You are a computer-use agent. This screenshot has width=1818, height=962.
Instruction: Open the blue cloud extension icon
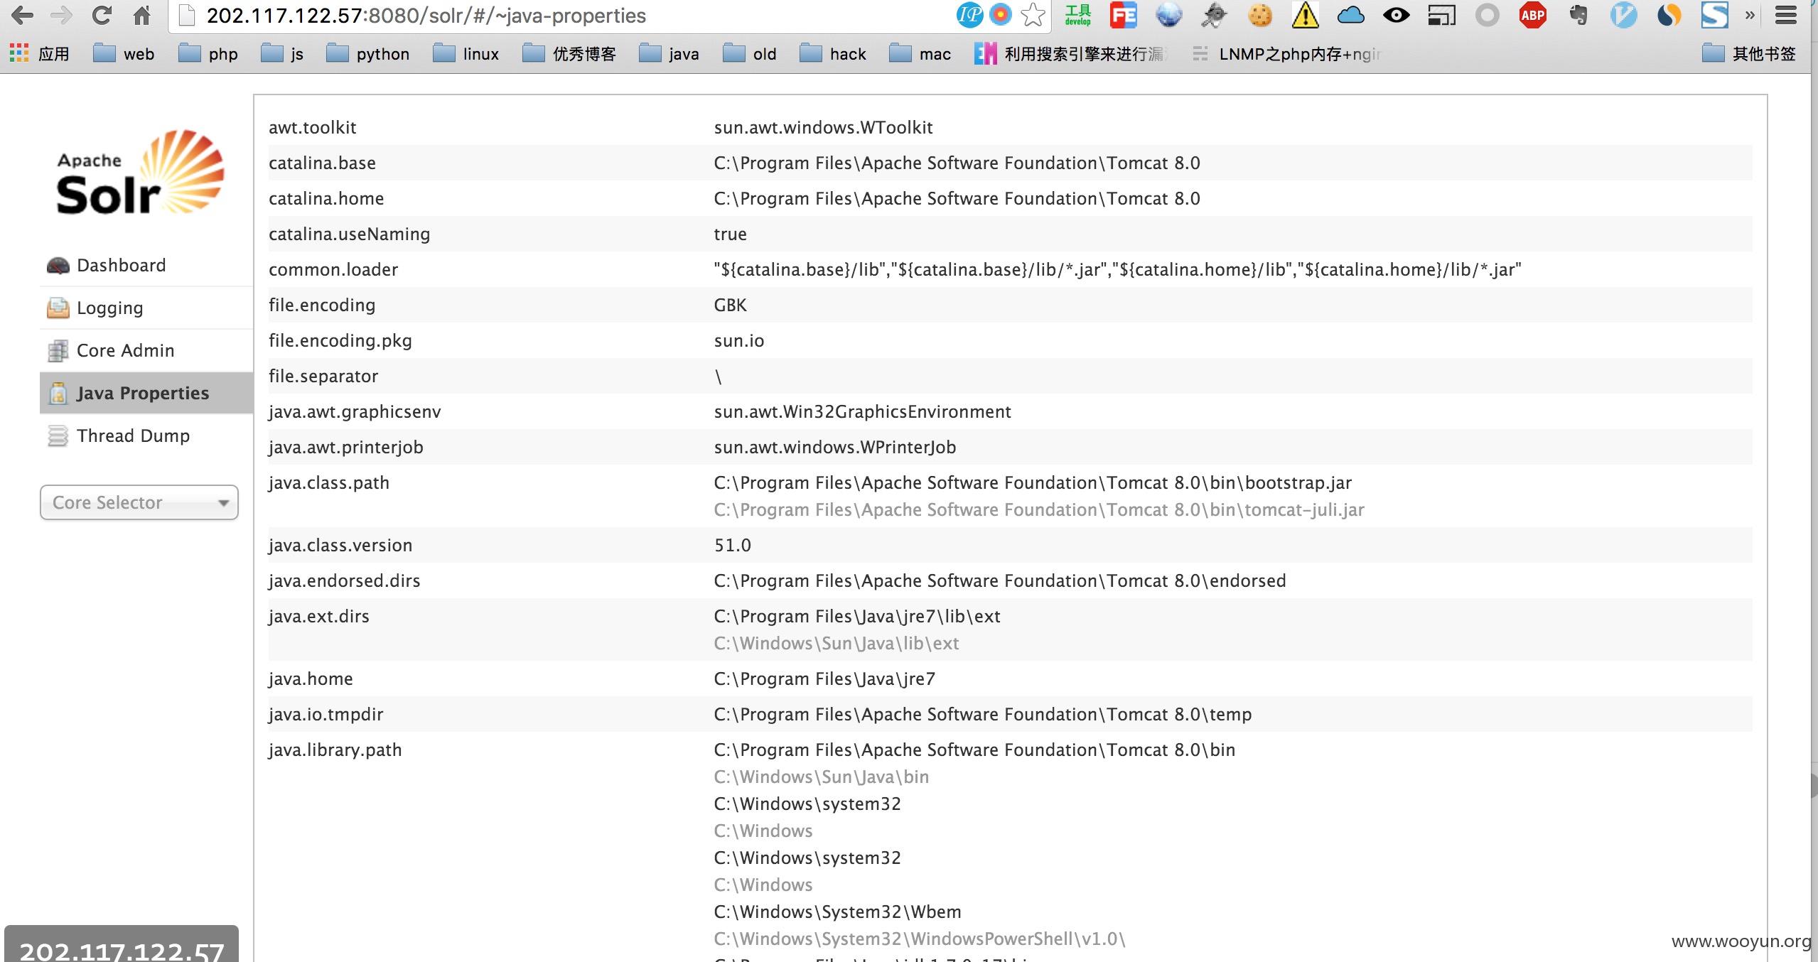[1350, 15]
